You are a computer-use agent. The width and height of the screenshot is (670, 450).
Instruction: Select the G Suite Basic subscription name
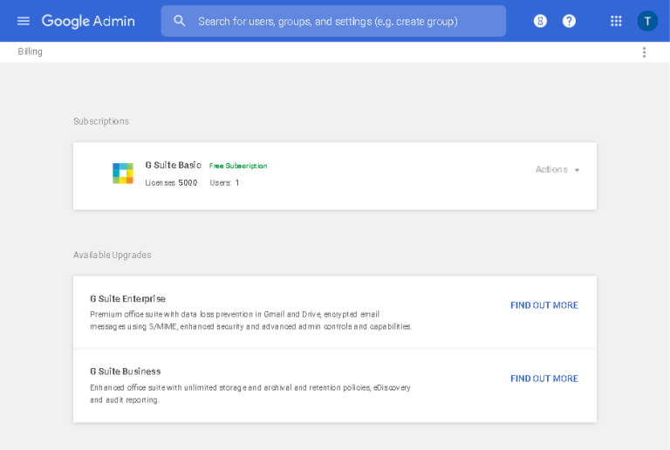point(173,165)
